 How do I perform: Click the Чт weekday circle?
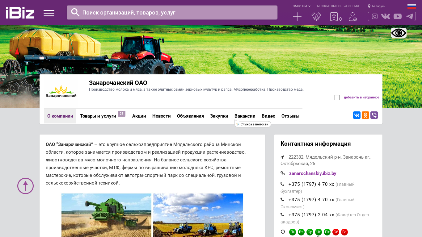(319, 232)
